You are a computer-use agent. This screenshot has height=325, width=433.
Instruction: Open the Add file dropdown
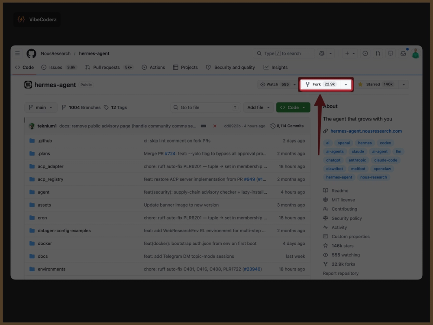coord(258,107)
